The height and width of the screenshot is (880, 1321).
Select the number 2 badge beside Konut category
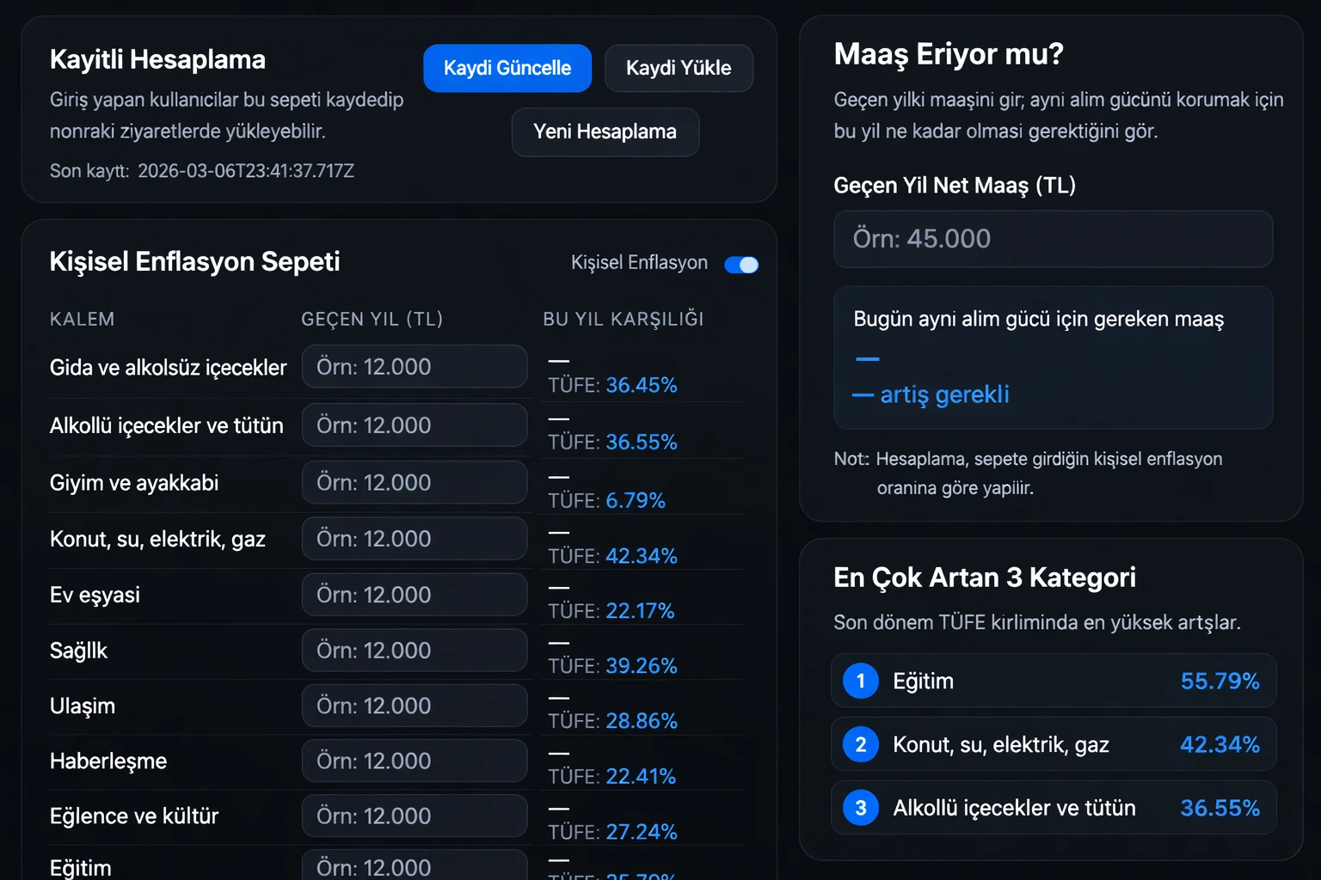(859, 744)
